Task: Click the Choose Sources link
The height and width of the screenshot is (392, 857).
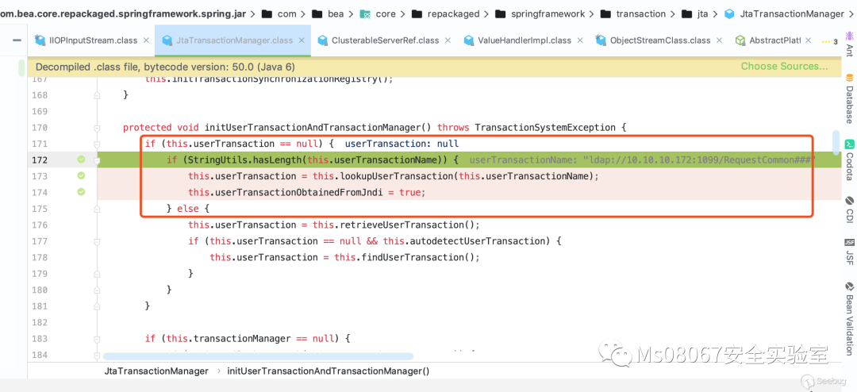Action: tap(784, 66)
